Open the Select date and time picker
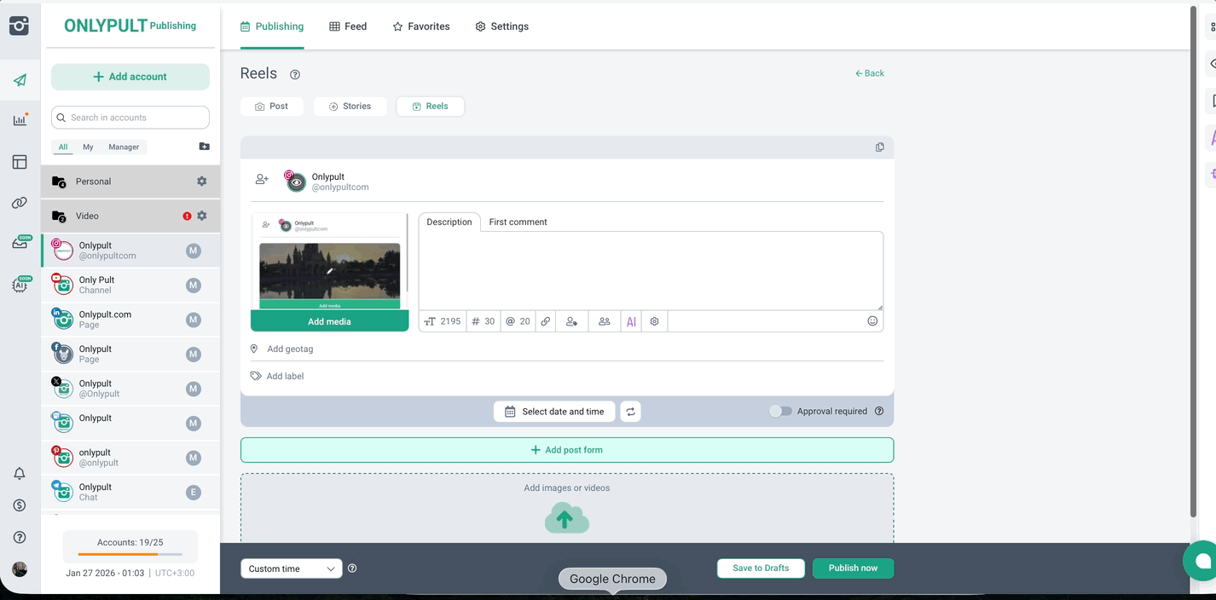 pos(554,412)
